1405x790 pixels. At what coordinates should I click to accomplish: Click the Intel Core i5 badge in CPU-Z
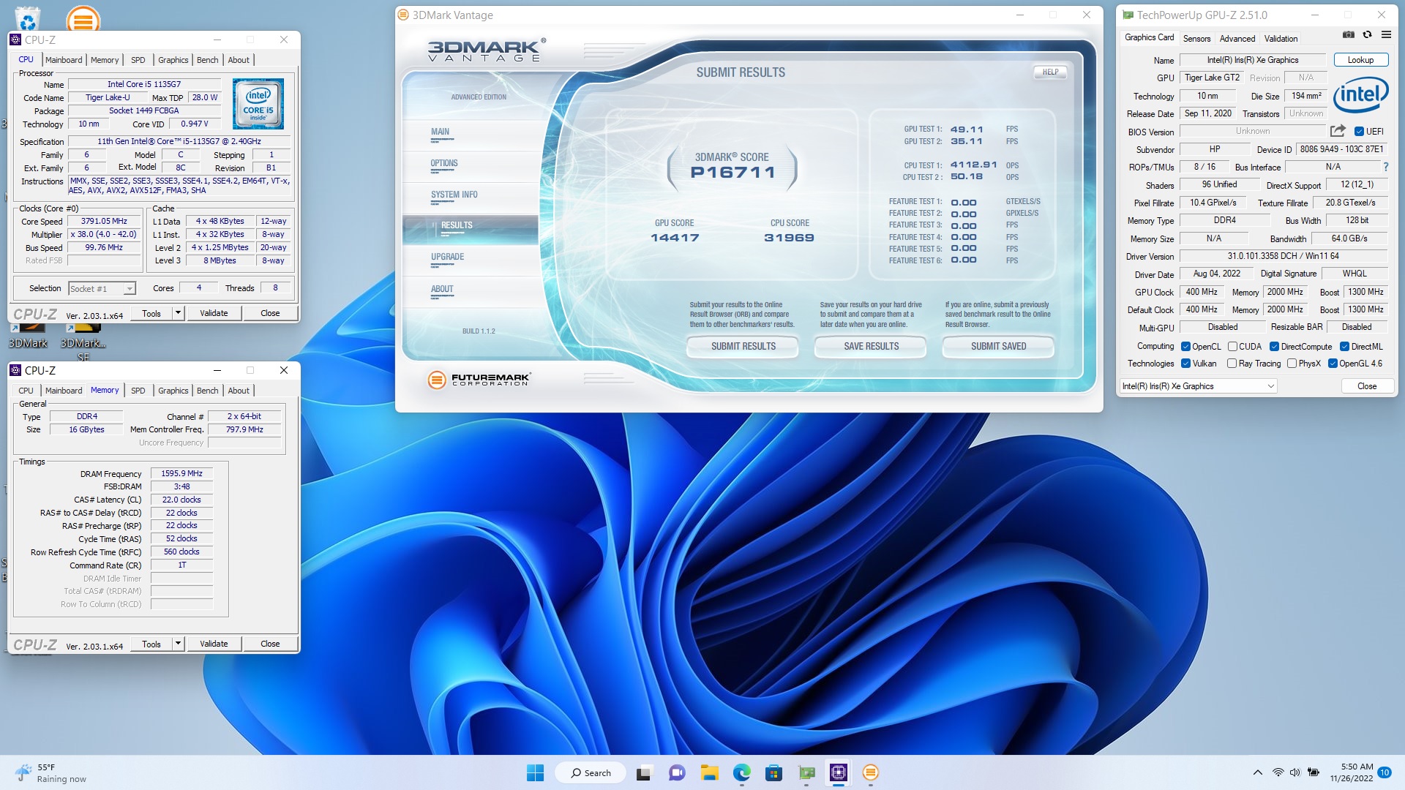(258, 104)
